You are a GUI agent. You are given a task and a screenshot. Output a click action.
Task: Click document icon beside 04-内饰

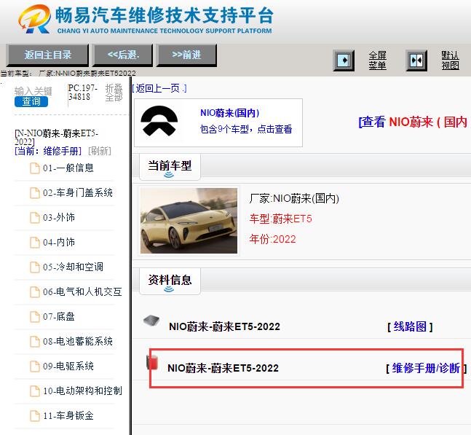pos(34,243)
